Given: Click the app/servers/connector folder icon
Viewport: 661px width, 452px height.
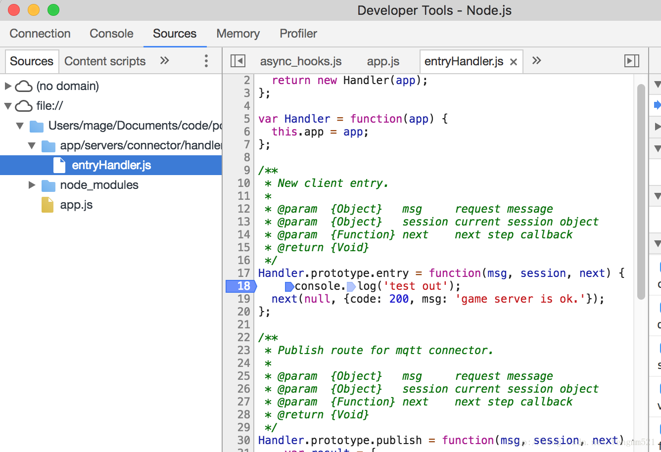Looking at the screenshot, I should [48, 146].
